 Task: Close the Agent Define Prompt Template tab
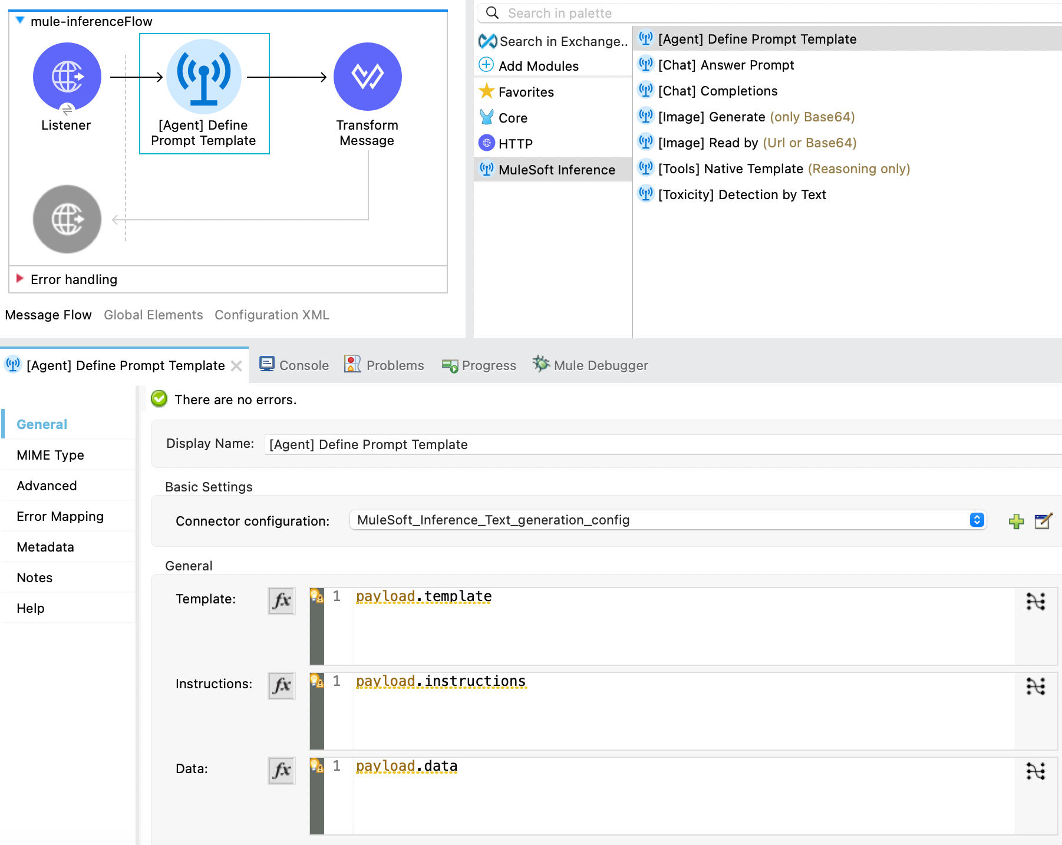(236, 366)
